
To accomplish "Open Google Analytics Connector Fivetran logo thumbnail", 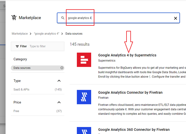I will click(84, 97).
